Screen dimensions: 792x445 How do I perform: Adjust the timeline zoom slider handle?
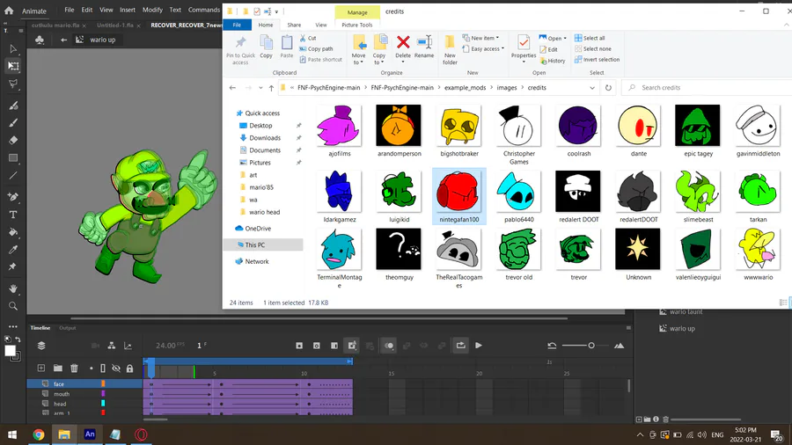pyautogui.click(x=591, y=346)
